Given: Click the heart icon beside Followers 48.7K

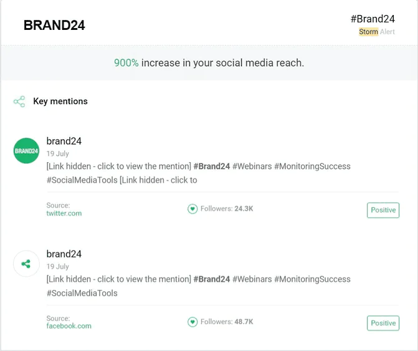Looking at the screenshot, I should pos(192,322).
